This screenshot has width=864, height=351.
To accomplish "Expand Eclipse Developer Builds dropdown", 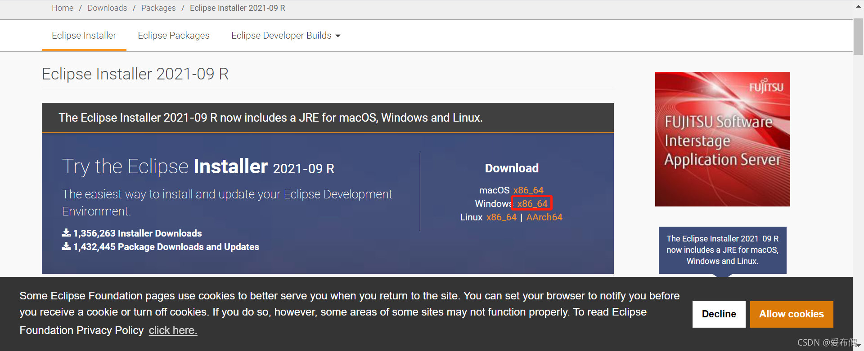I will coord(286,35).
